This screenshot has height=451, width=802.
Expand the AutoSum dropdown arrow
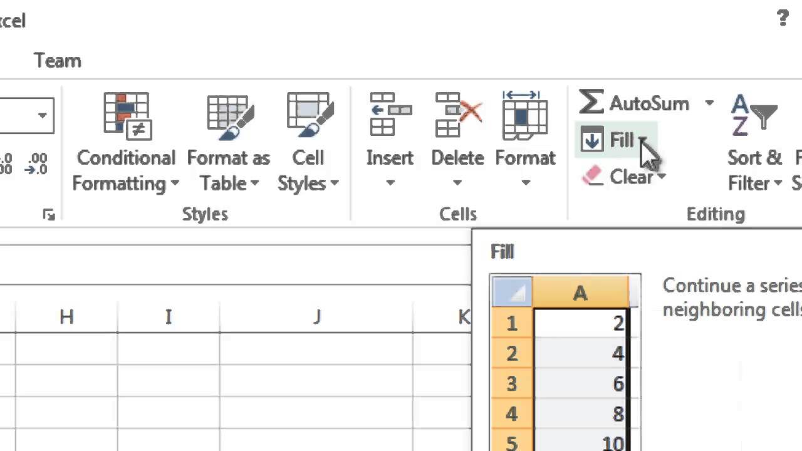click(709, 103)
